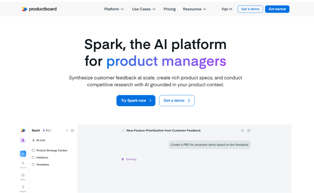The image size is (314, 193).
Task: Open chat history via the clock icon
Action: [x=242, y=130]
